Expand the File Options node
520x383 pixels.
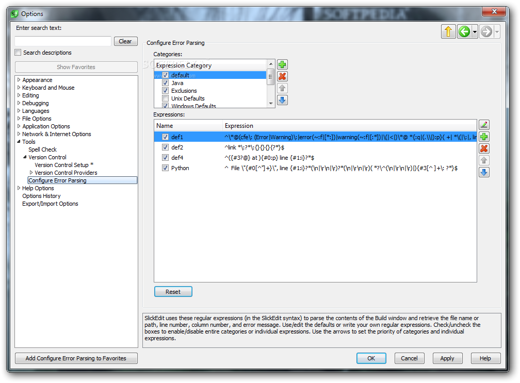click(19, 118)
